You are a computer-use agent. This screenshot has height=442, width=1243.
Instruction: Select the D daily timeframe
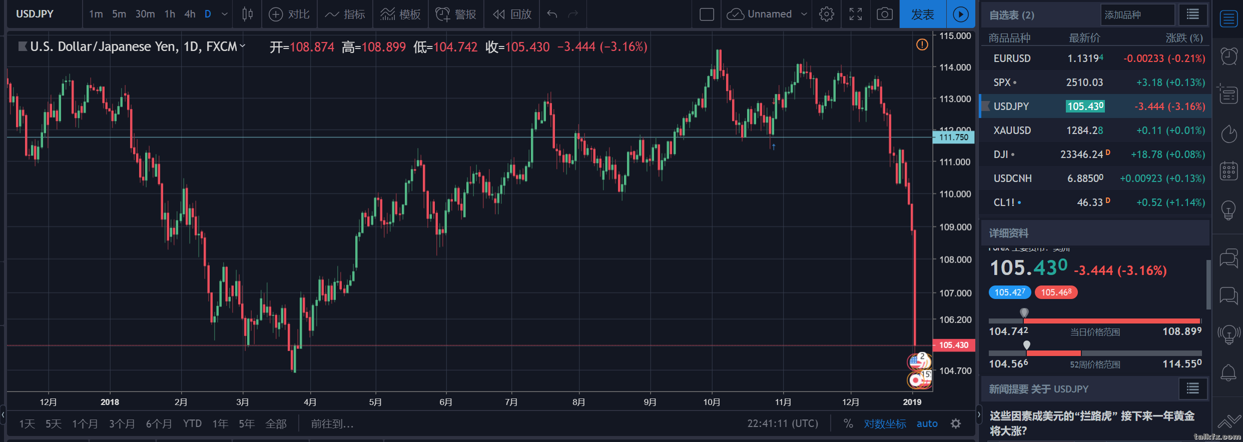208,14
